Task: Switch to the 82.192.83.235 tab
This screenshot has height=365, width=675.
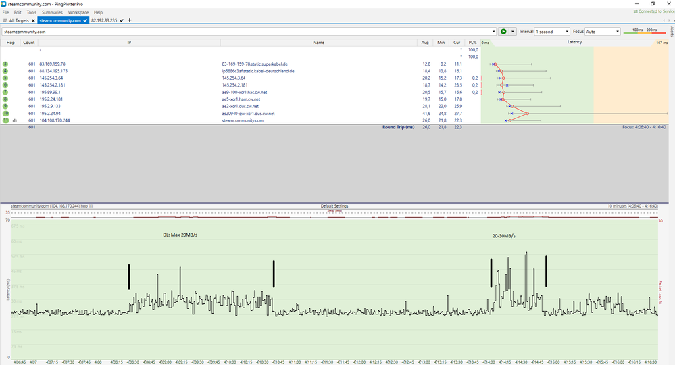Action: (x=104, y=20)
